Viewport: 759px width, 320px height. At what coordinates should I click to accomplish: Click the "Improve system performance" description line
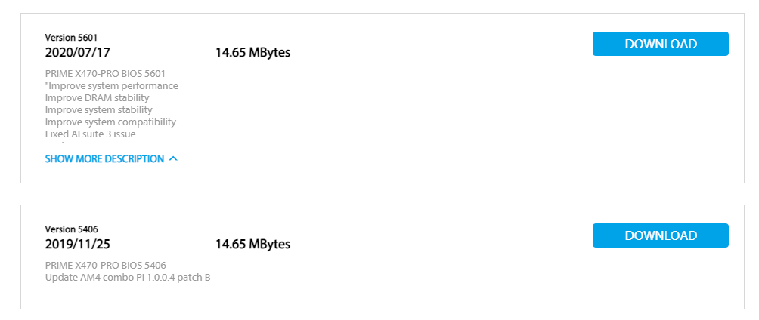pyautogui.click(x=112, y=86)
